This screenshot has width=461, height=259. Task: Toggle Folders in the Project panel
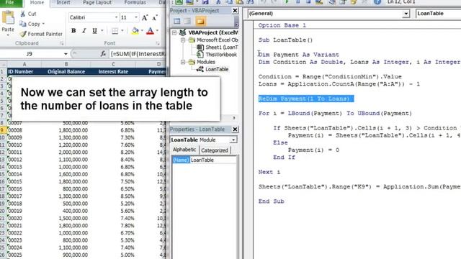coord(200,21)
